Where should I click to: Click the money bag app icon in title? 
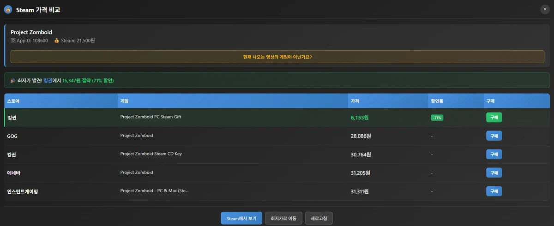click(8, 9)
